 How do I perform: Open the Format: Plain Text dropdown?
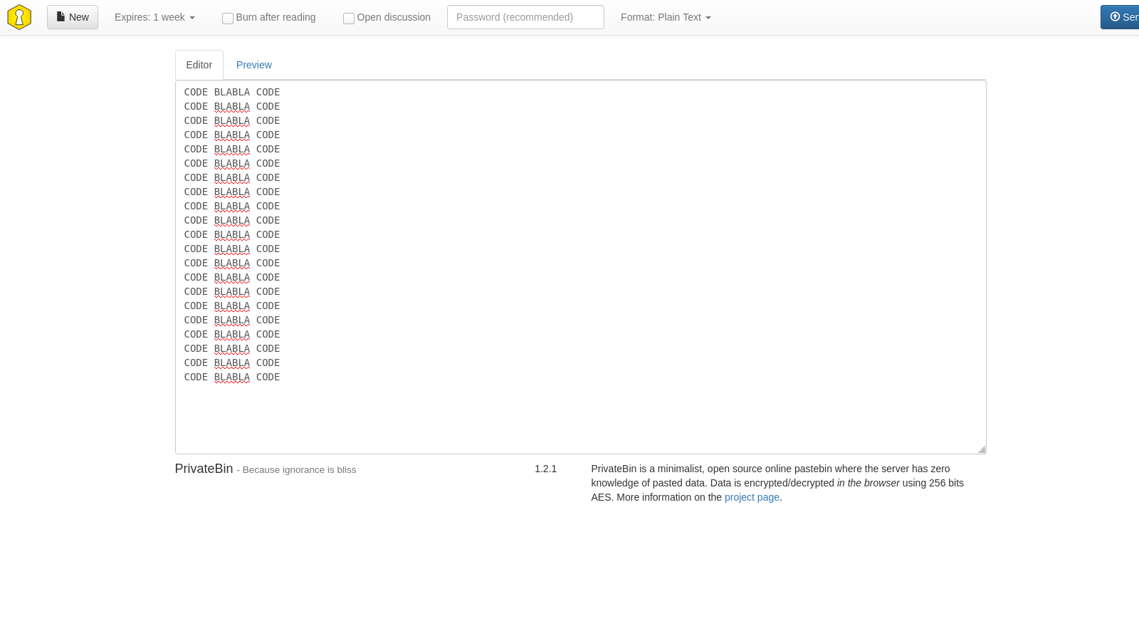tap(666, 17)
